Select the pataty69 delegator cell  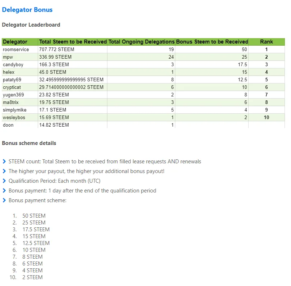coord(20,80)
